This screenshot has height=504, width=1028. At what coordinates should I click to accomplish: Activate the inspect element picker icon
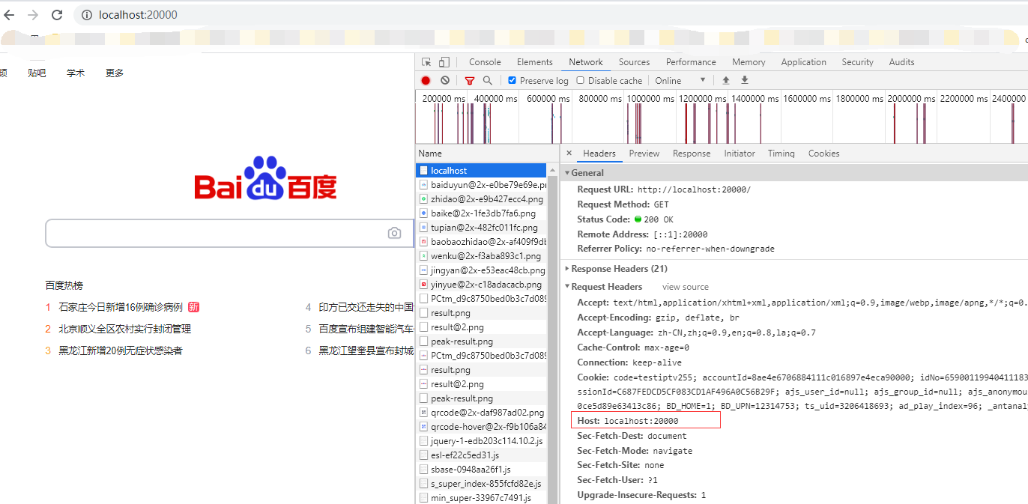426,62
